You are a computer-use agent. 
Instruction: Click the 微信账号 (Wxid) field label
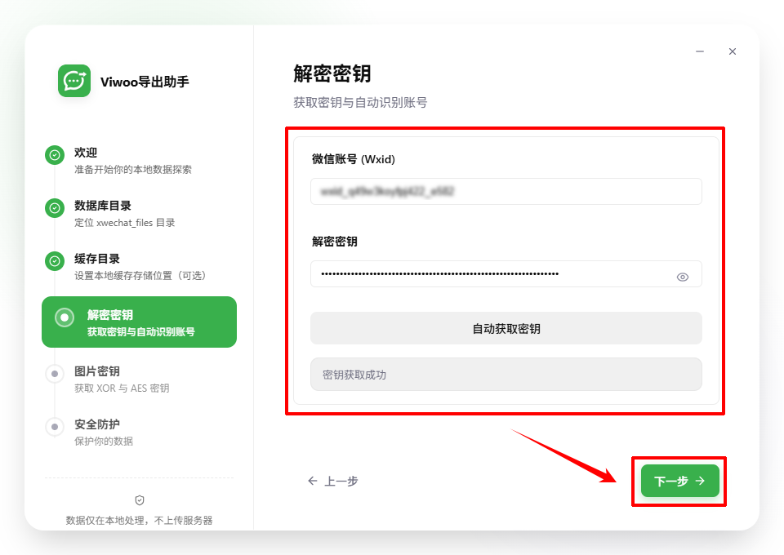point(354,159)
